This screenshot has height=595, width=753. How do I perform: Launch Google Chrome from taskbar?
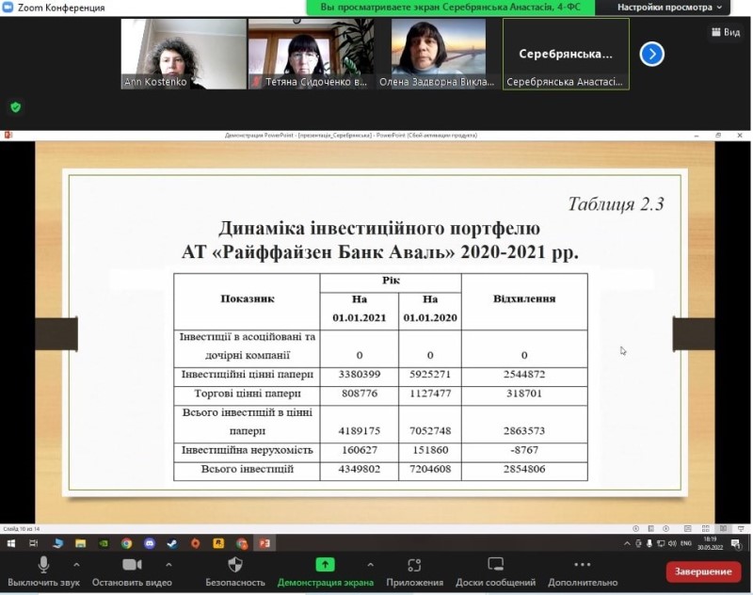(126, 543)
